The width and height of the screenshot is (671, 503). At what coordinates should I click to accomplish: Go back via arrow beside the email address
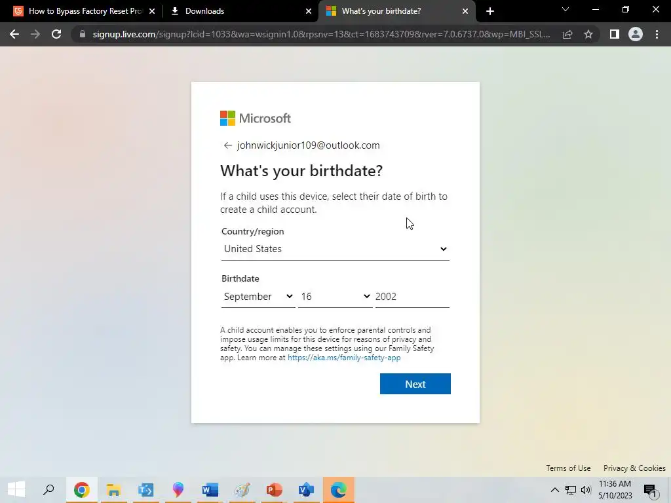(227, 145)
